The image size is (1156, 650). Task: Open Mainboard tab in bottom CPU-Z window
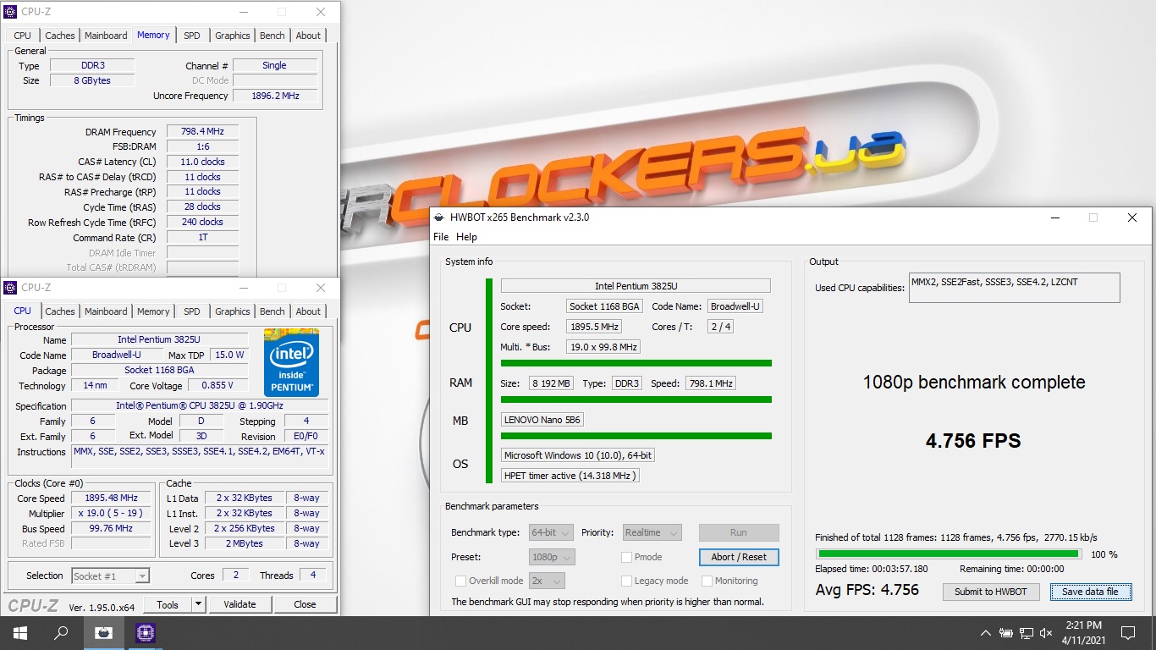(x=106, y=311)
